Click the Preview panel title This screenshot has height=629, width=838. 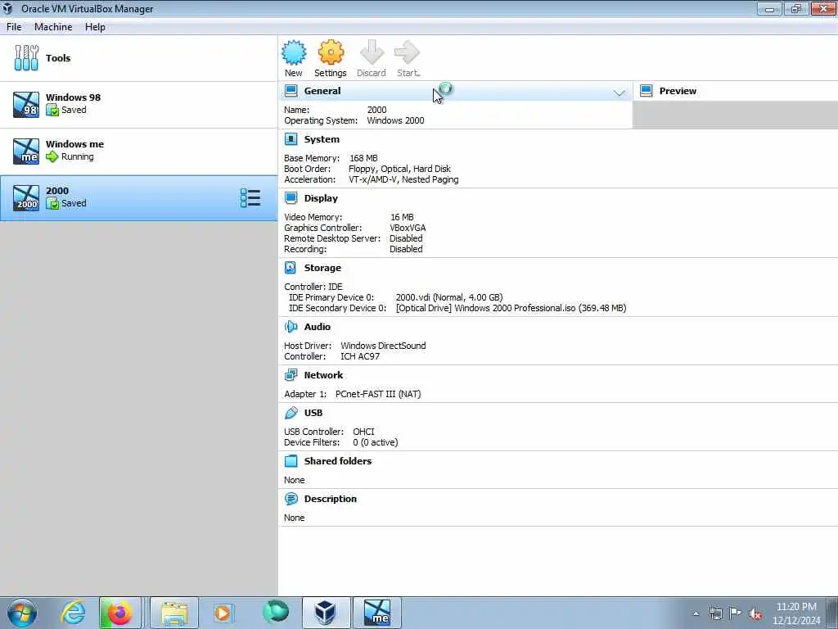point(678,90)
